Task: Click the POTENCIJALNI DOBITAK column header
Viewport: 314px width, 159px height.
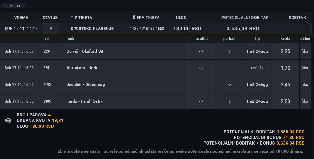Action: [x=245, y=18]
